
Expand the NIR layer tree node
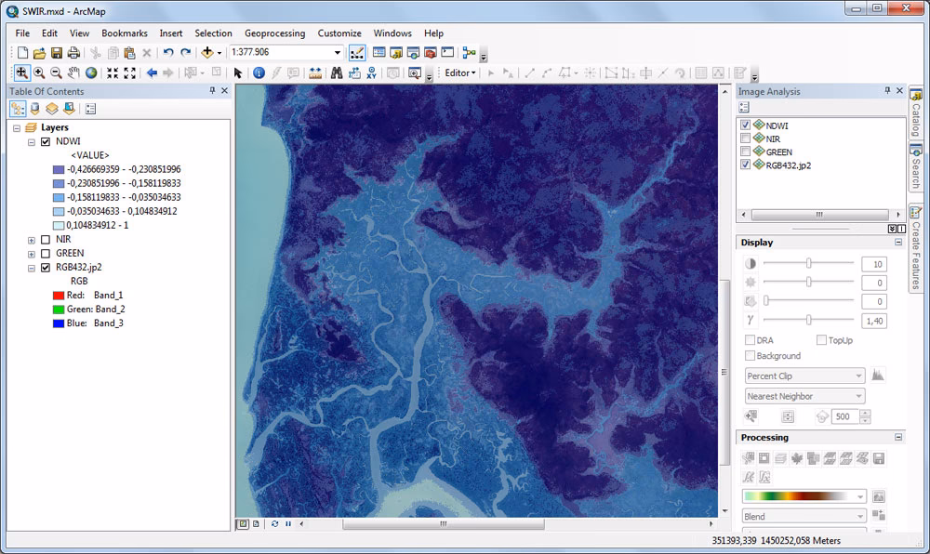[32, 239]
